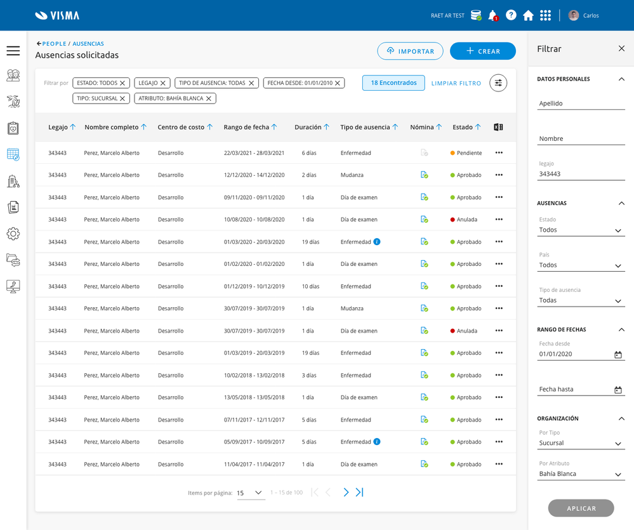Click nómina icon on 12/12/2020 row
The image size is (634, 530).
coord(424,175)
